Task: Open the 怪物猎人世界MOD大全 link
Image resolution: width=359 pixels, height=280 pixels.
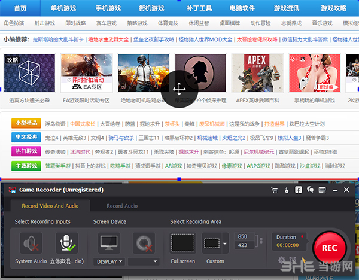Action: coord(205,39)
